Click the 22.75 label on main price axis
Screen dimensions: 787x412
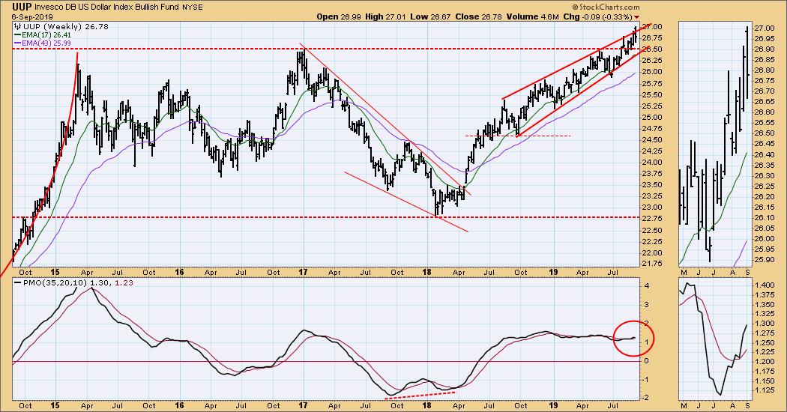pyautogui.click(x=653, y=219)
